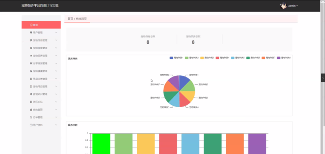
Task: Click the orange 宠物种类7 legend swatch
Action: (263, 58)
